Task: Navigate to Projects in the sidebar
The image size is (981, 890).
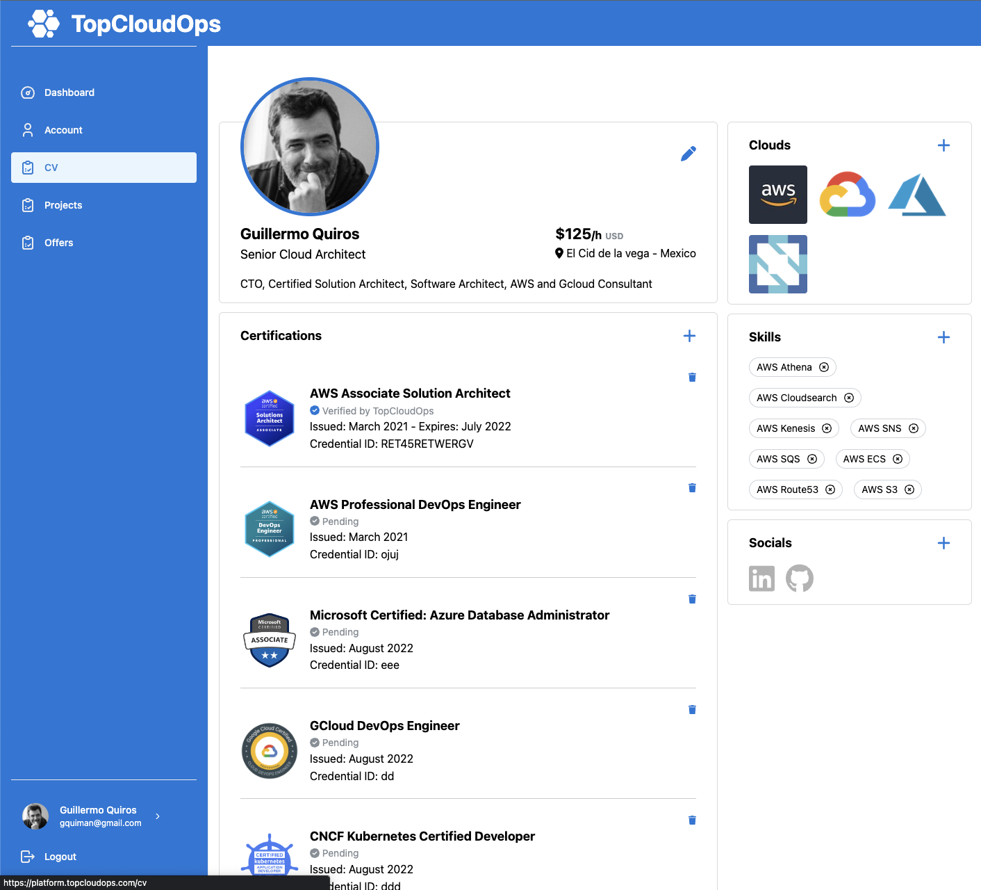Action: 63,205
